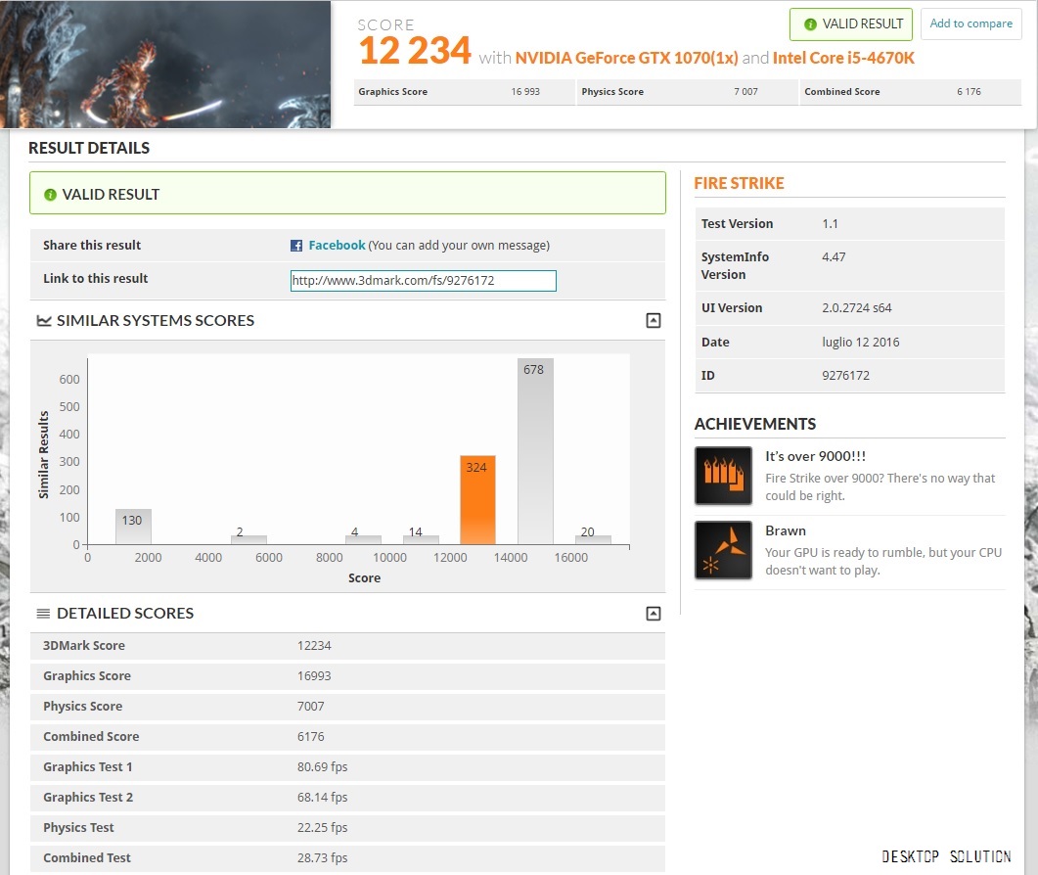
Task: Click the 130 bar in the chart
Action: point(133,527)
